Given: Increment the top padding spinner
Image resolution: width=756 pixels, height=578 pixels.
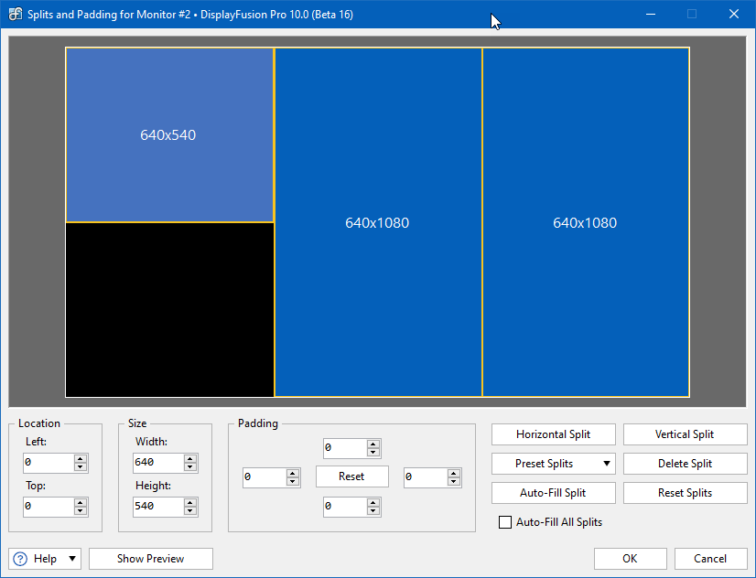Looking at the screenshot, I should click(x=373, y=444).
